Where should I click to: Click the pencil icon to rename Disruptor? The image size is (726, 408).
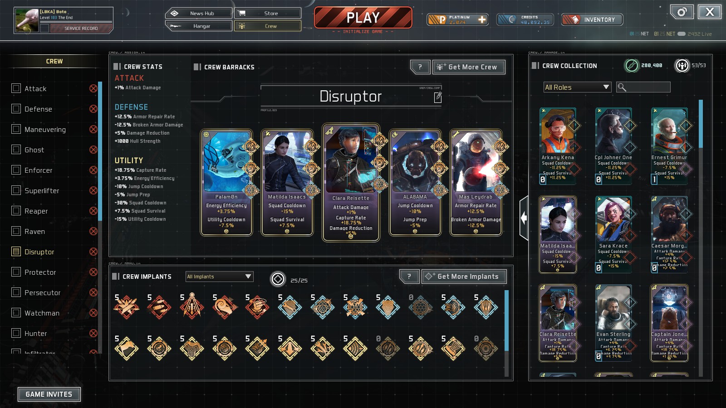[x=438, y=97]
